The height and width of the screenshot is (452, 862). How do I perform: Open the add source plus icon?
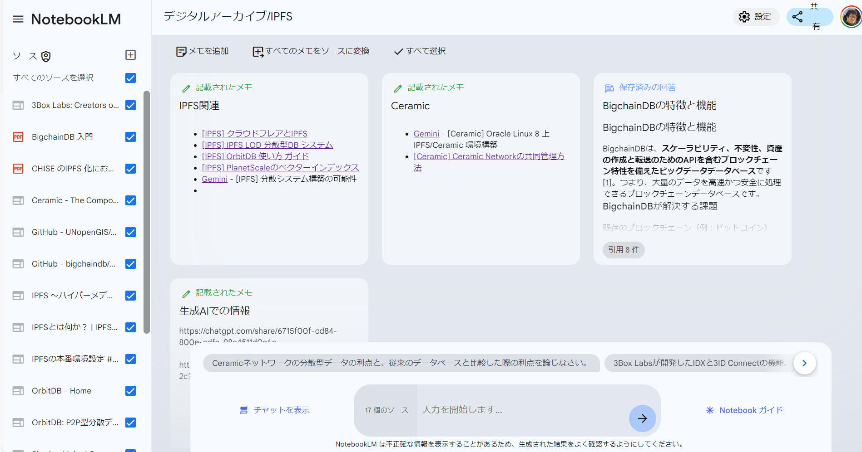pyautogui.click(x=130, y=54)
